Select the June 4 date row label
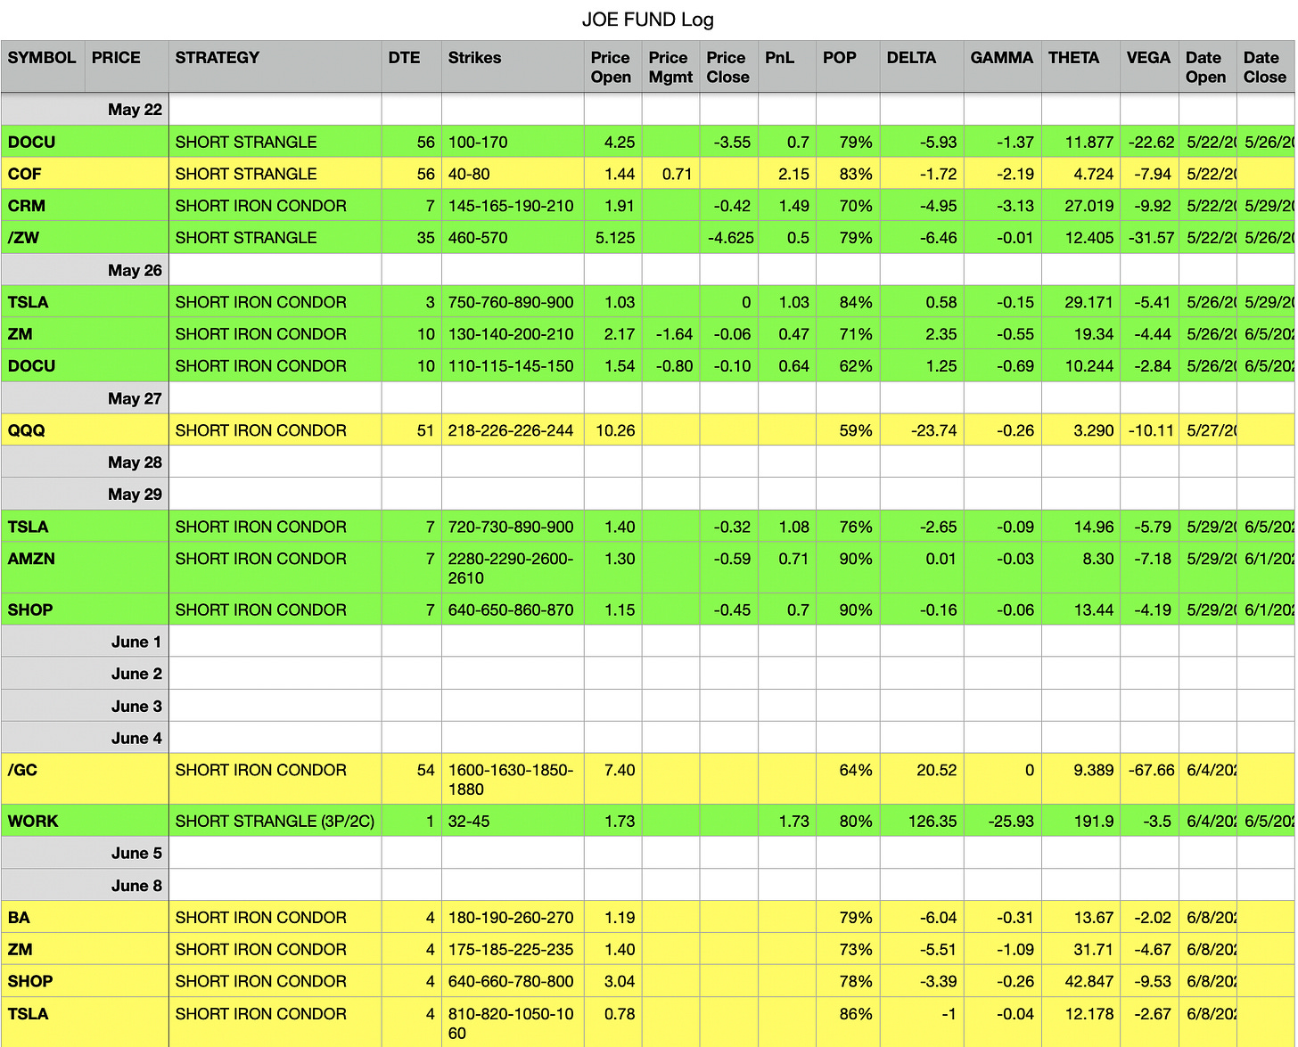Image resolution: width=1298 pixels, height=1047 pixels. tap(136, 738)
